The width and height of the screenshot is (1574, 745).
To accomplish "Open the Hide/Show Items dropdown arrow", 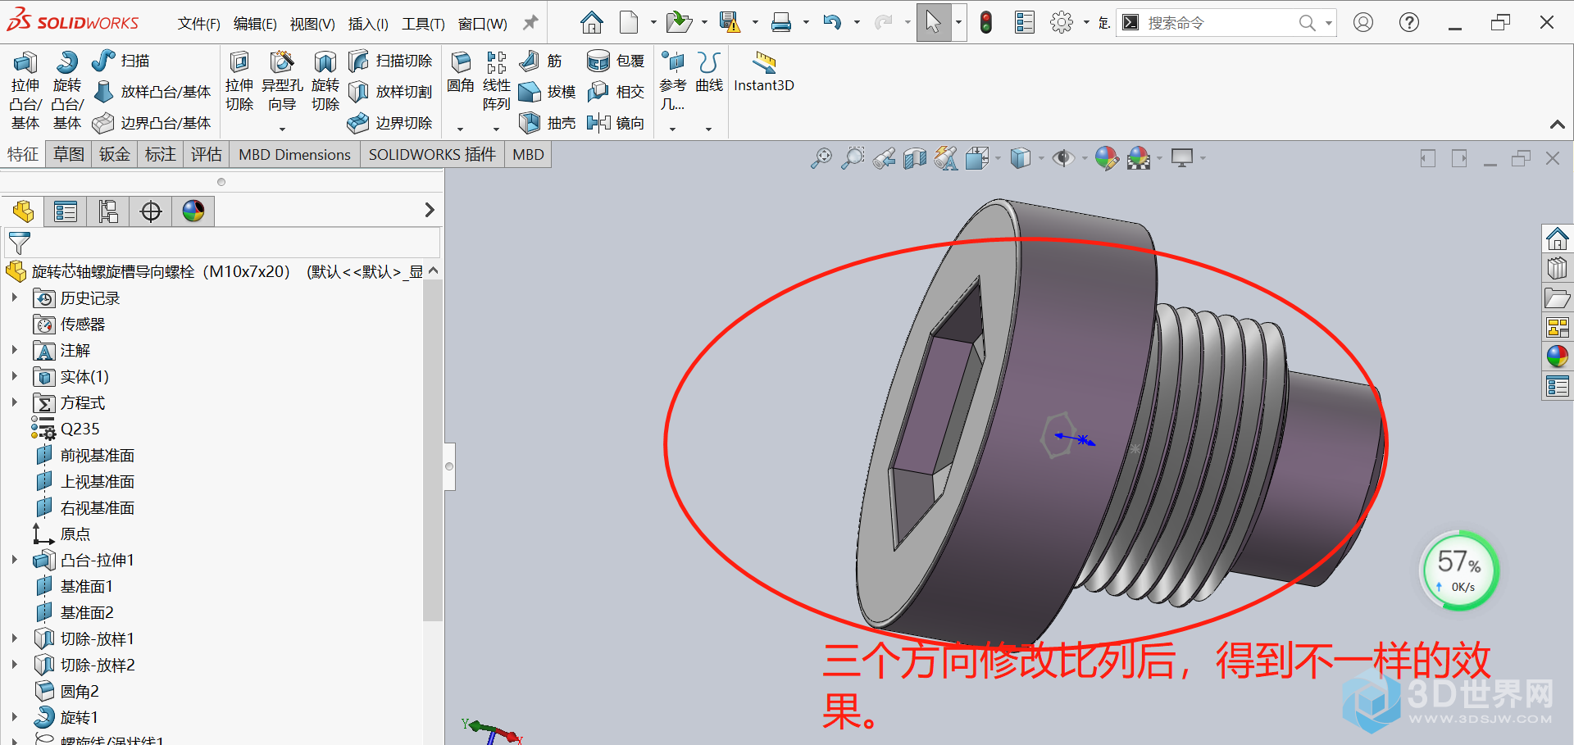I will (x=1084, y=158).
